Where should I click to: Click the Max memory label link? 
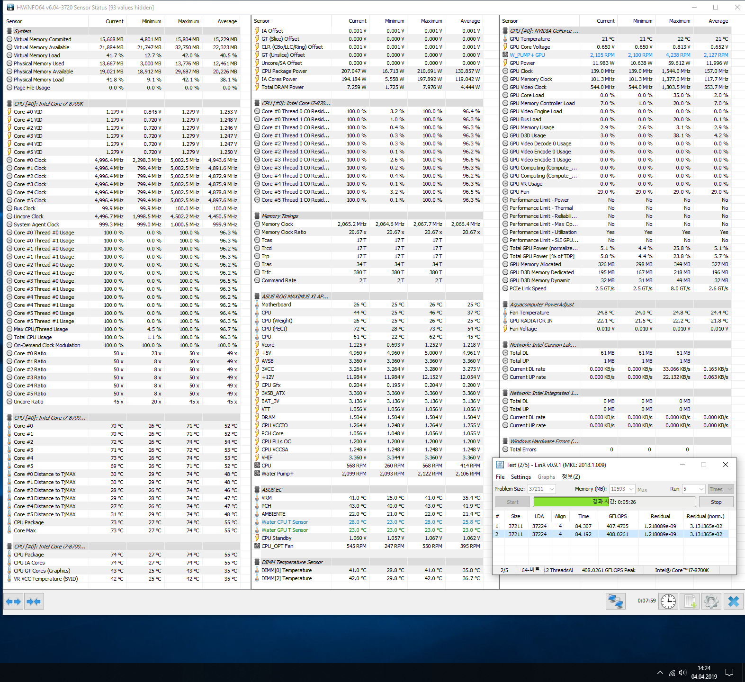pos(642,489)
